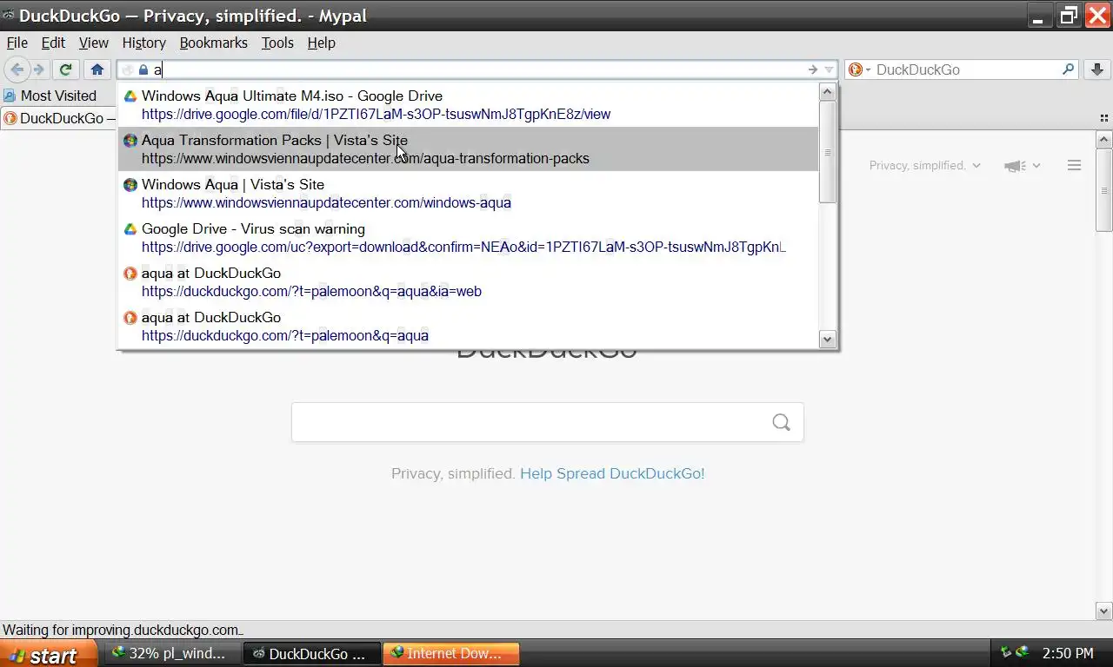The width and height of the screenshot is (1113, 667).
Task: Switch to Internet Download taskbar button
Action: pyautogui.click(x=450, y=653)
